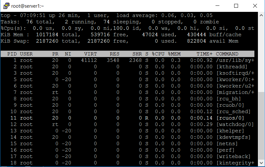Image resolution: width=265 pixels, height=167 pixels.
Task: Click the [rcuos/0] running process
Action: (x=230, y=118)
